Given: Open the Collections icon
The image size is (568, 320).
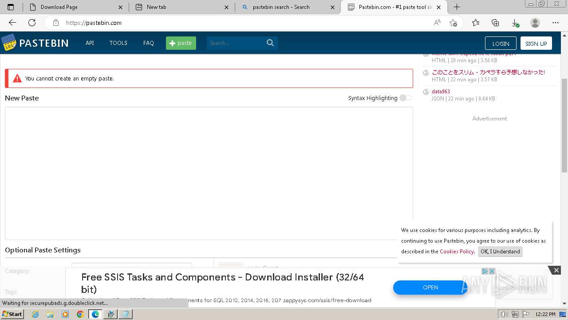Looking at the screenshot, I should coord(495,23).
